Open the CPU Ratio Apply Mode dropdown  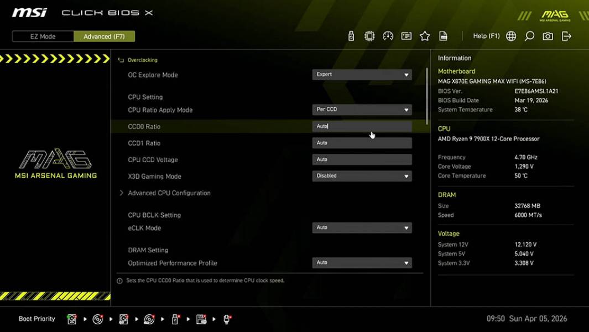coord(362,109)
